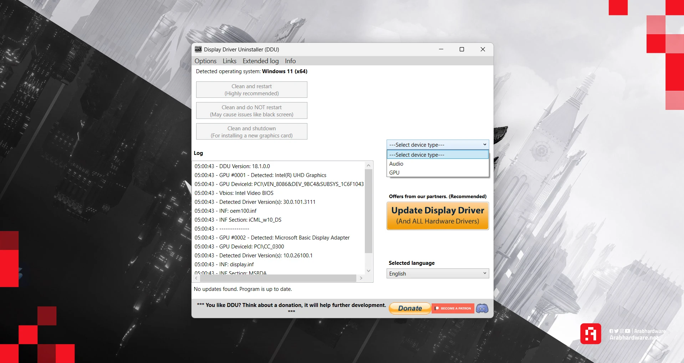Image resolution: width=684 pixels, height=363 pixels.
Task: Click Clean and do NOT restart button
Action: [x=252, y=111]
